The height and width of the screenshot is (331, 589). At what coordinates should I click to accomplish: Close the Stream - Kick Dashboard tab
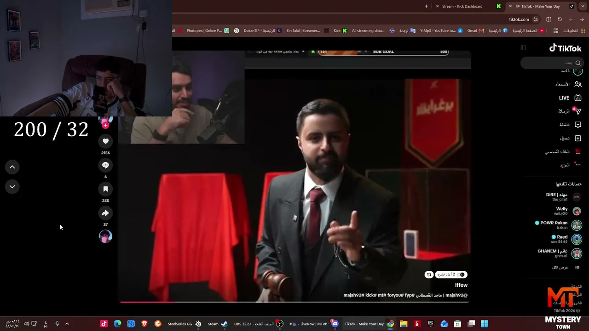point(436,6)
